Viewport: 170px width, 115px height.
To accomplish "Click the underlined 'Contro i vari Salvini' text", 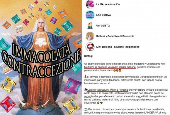I will (107, 90).
